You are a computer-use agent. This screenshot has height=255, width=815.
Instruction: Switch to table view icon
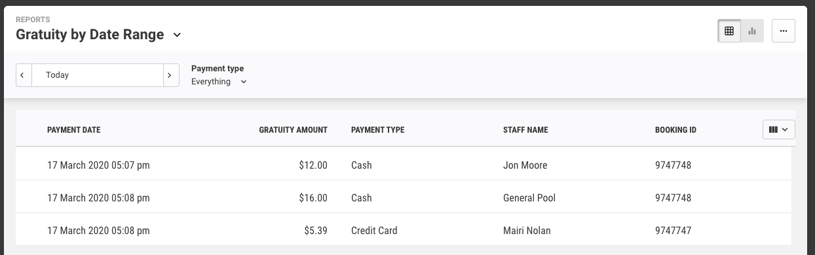point(729,31)
